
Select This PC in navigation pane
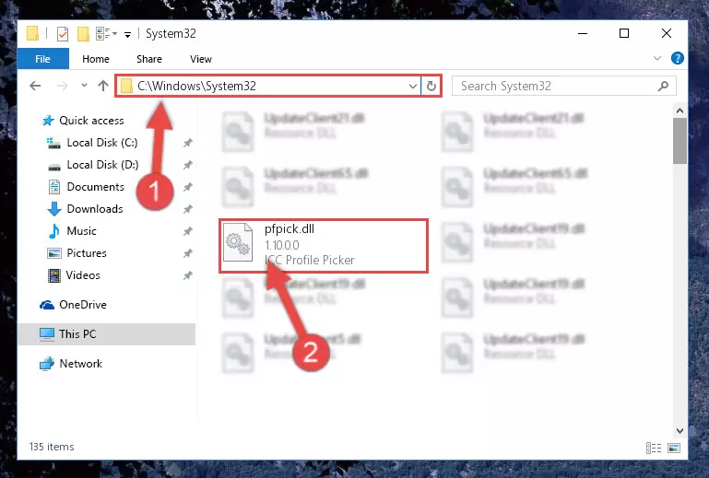coord(77,334)
